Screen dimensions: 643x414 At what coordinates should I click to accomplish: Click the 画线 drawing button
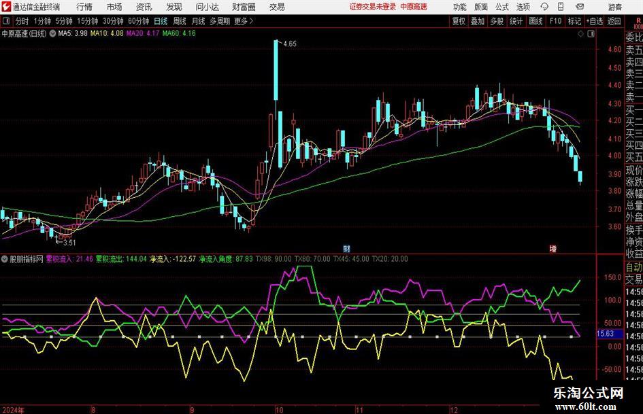(x=535, y=21)
